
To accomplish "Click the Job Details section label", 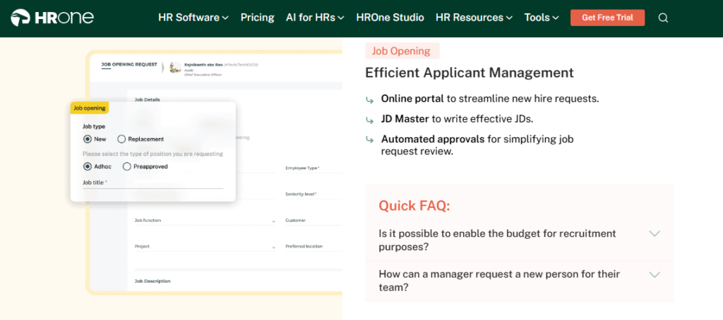I will pos(147,99).
